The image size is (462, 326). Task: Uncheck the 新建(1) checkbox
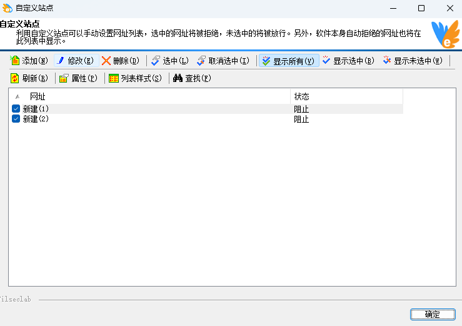click(16, 109)
